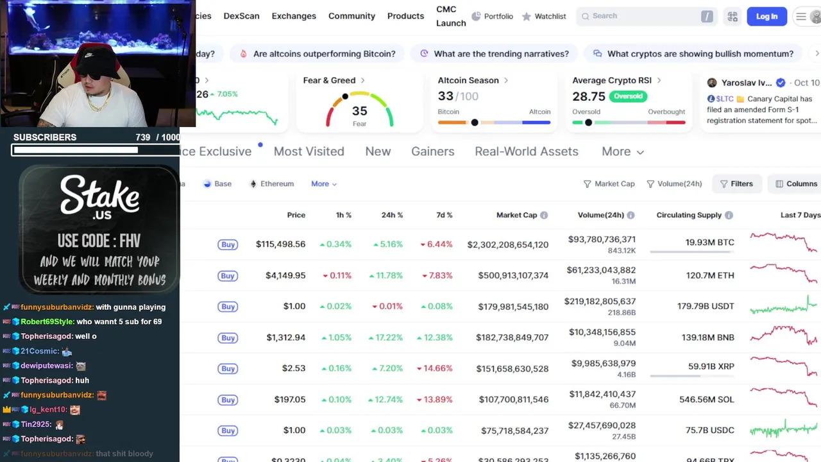Click the Circulating Supply info icon

(729, 216)
